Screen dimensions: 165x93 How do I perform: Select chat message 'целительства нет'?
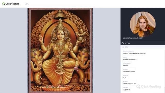tap(130, 84)
